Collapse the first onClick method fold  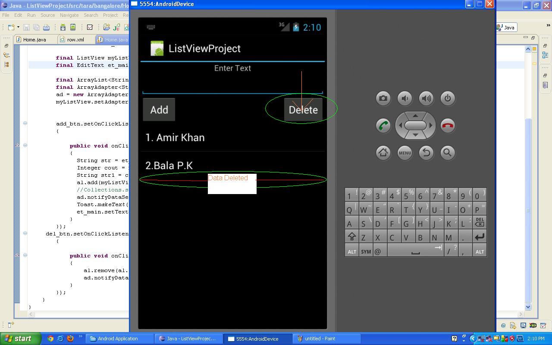[25, 145]
